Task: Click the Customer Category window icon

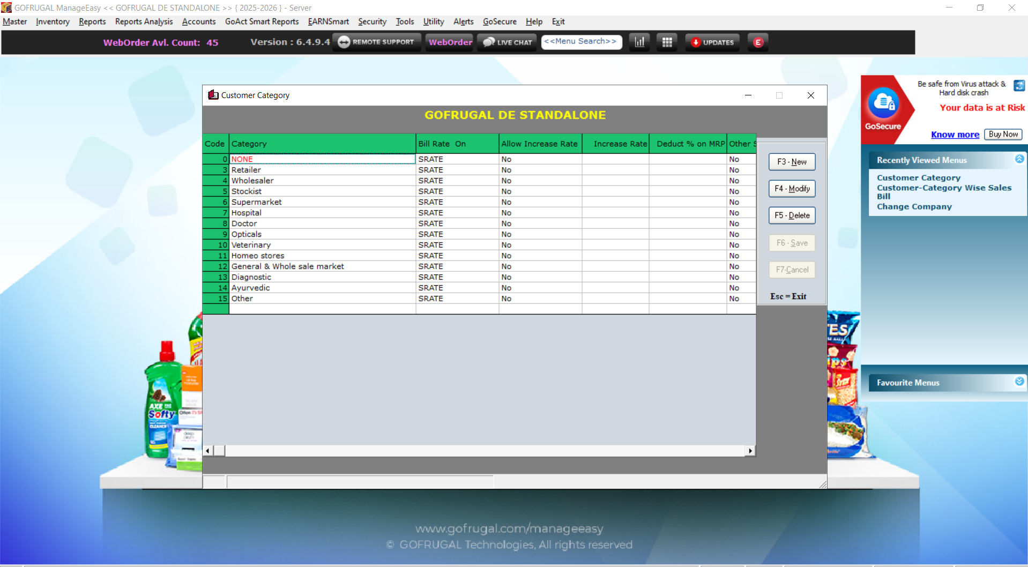Action: click(213, 95)
